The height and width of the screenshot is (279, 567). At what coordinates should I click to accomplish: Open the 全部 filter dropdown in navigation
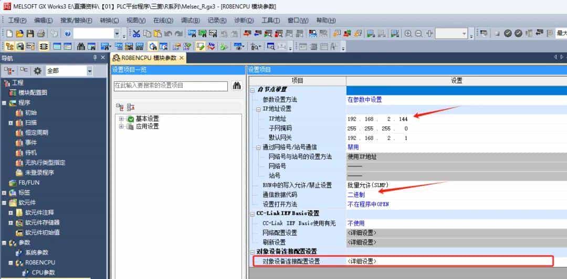tap(90, 71)
